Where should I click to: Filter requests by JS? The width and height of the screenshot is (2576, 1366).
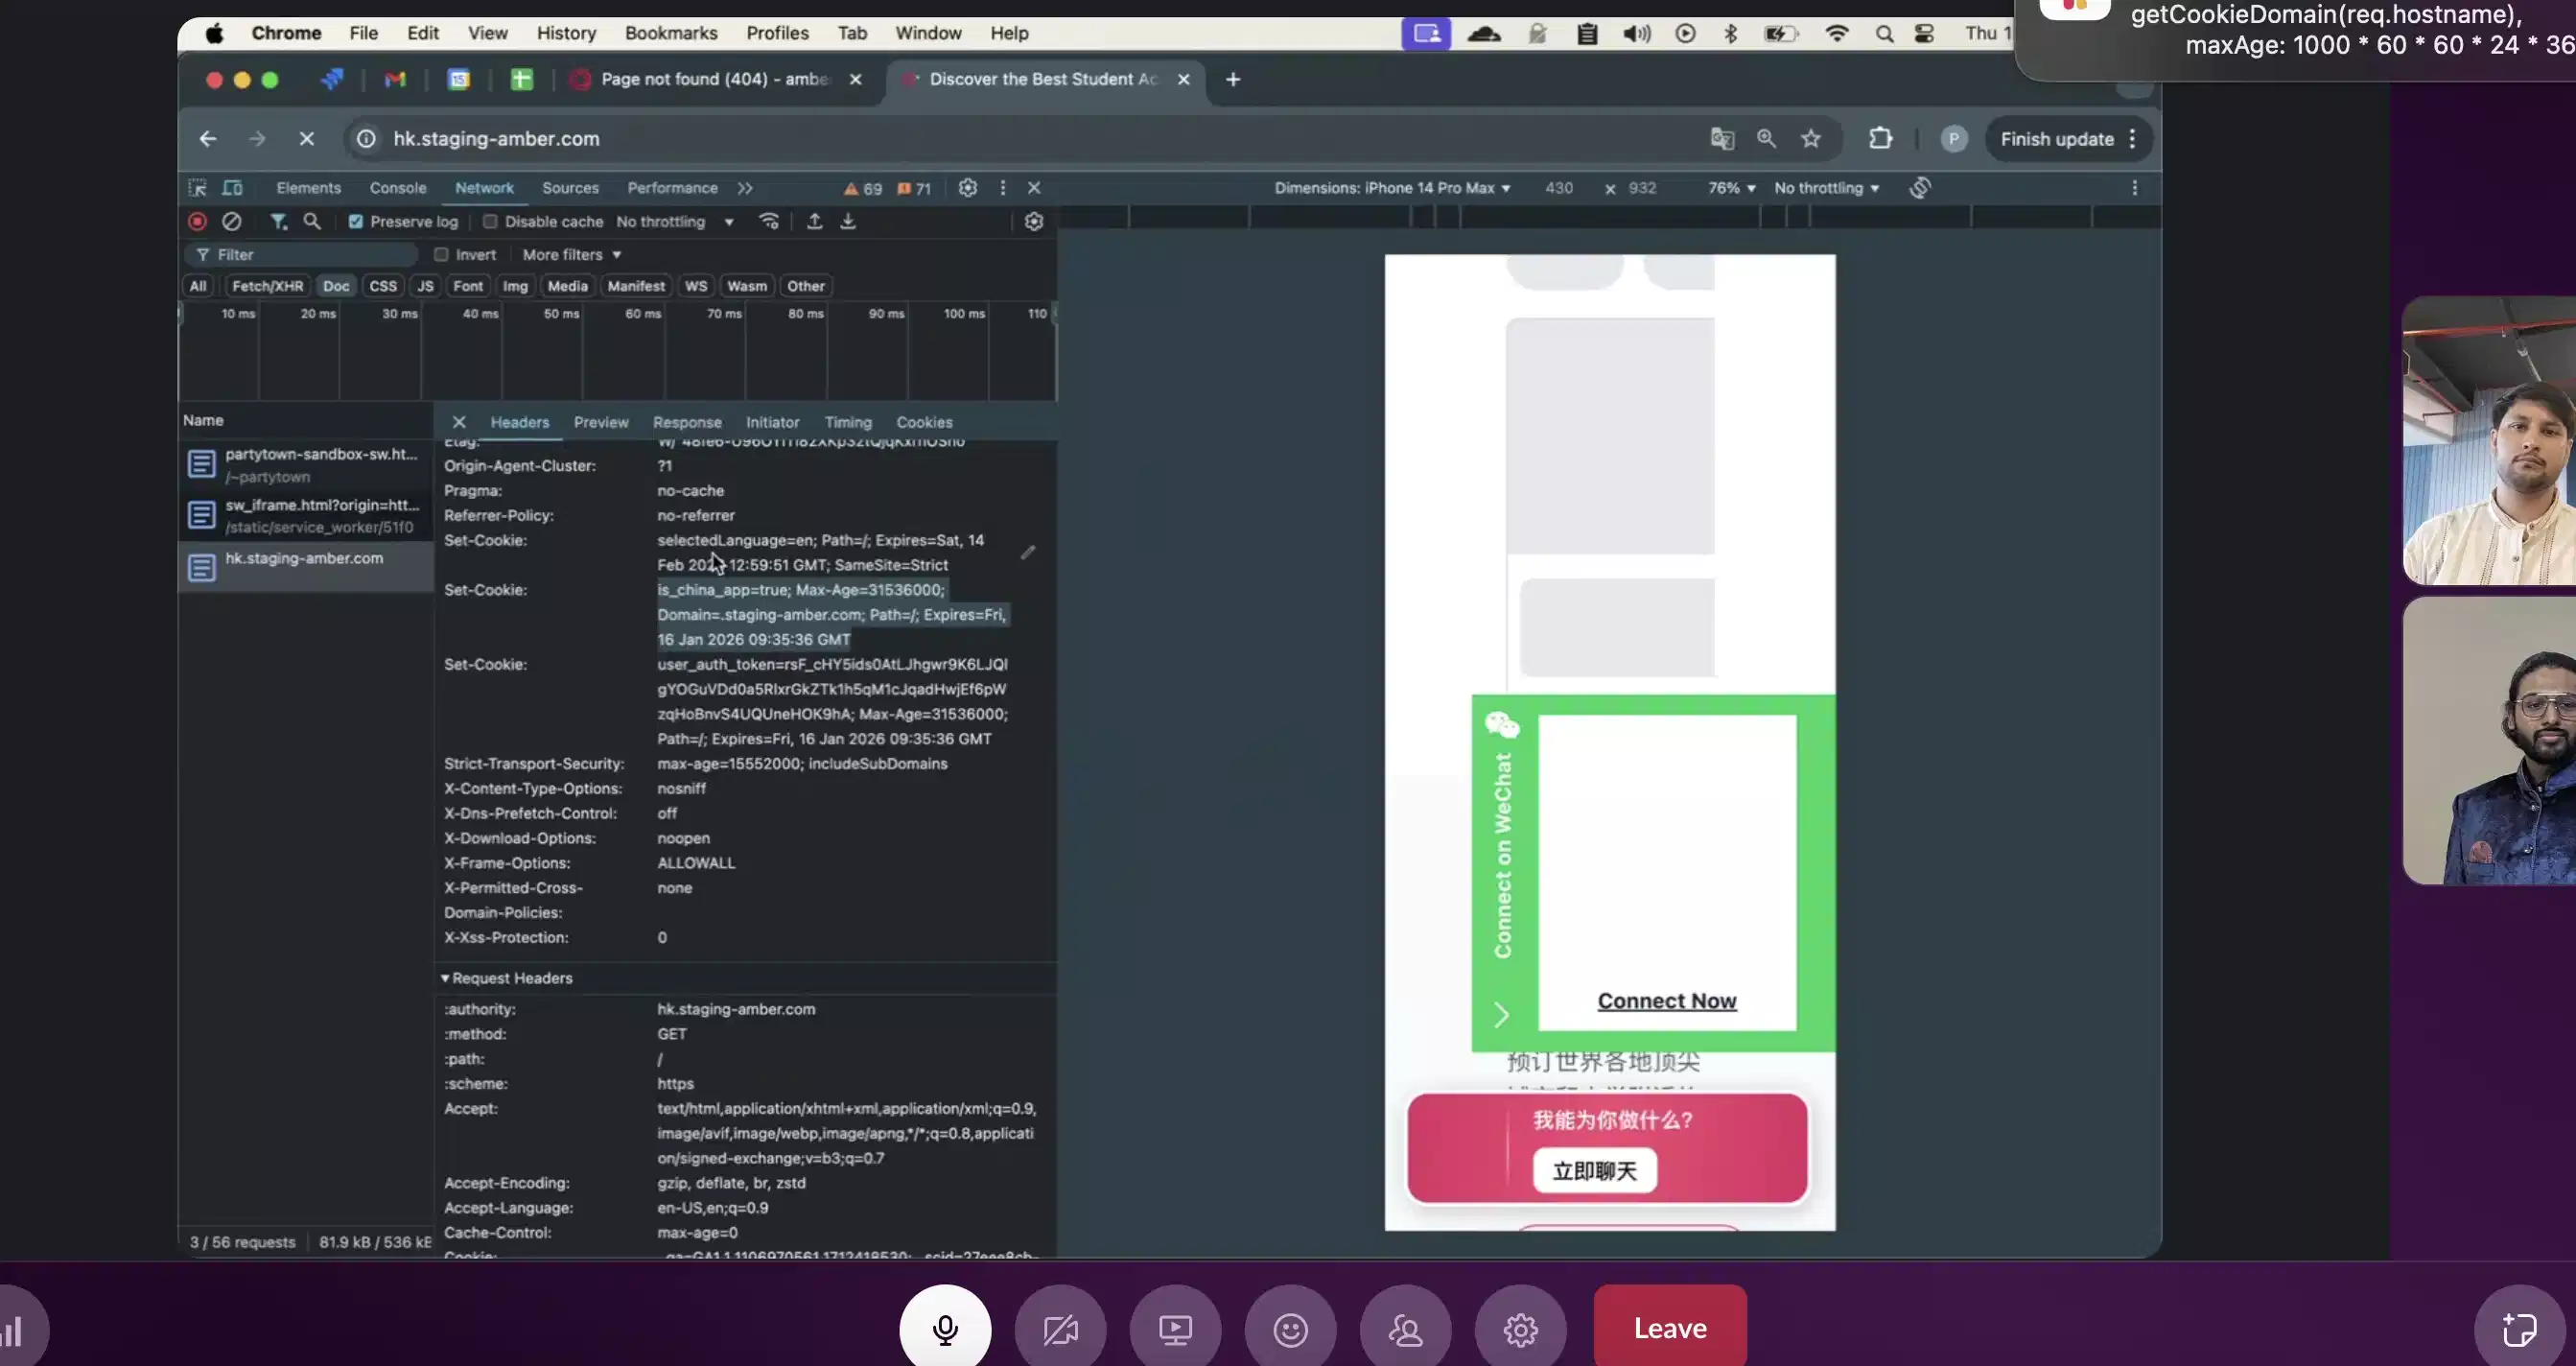tap(425, 286)
